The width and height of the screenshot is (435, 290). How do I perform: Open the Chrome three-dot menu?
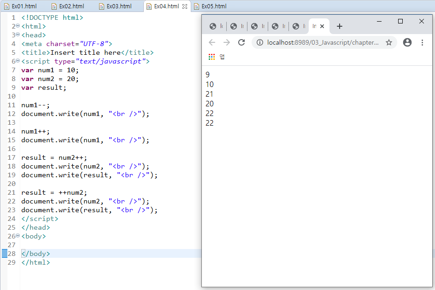click(x=422, y=42)
